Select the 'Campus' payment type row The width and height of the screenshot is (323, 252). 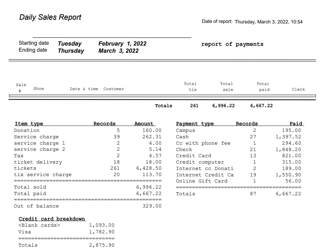click(185, 131)
